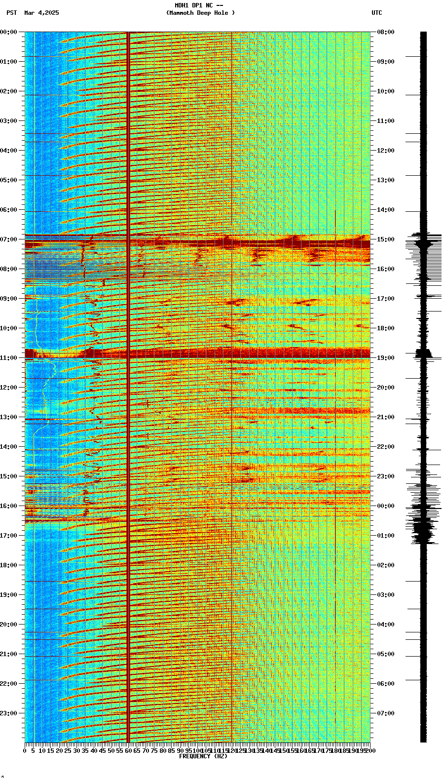Click the 'Mar 4,2025' date label
Viewport: 445px width, 782px height.
tap(41, 13)
